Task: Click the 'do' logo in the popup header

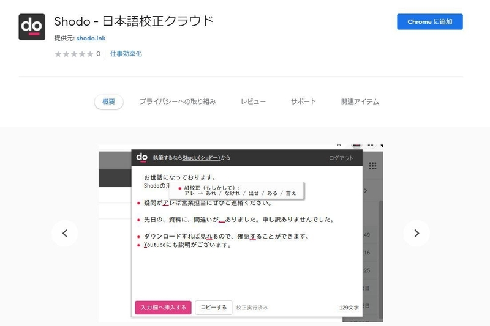Action: point(142,157)
